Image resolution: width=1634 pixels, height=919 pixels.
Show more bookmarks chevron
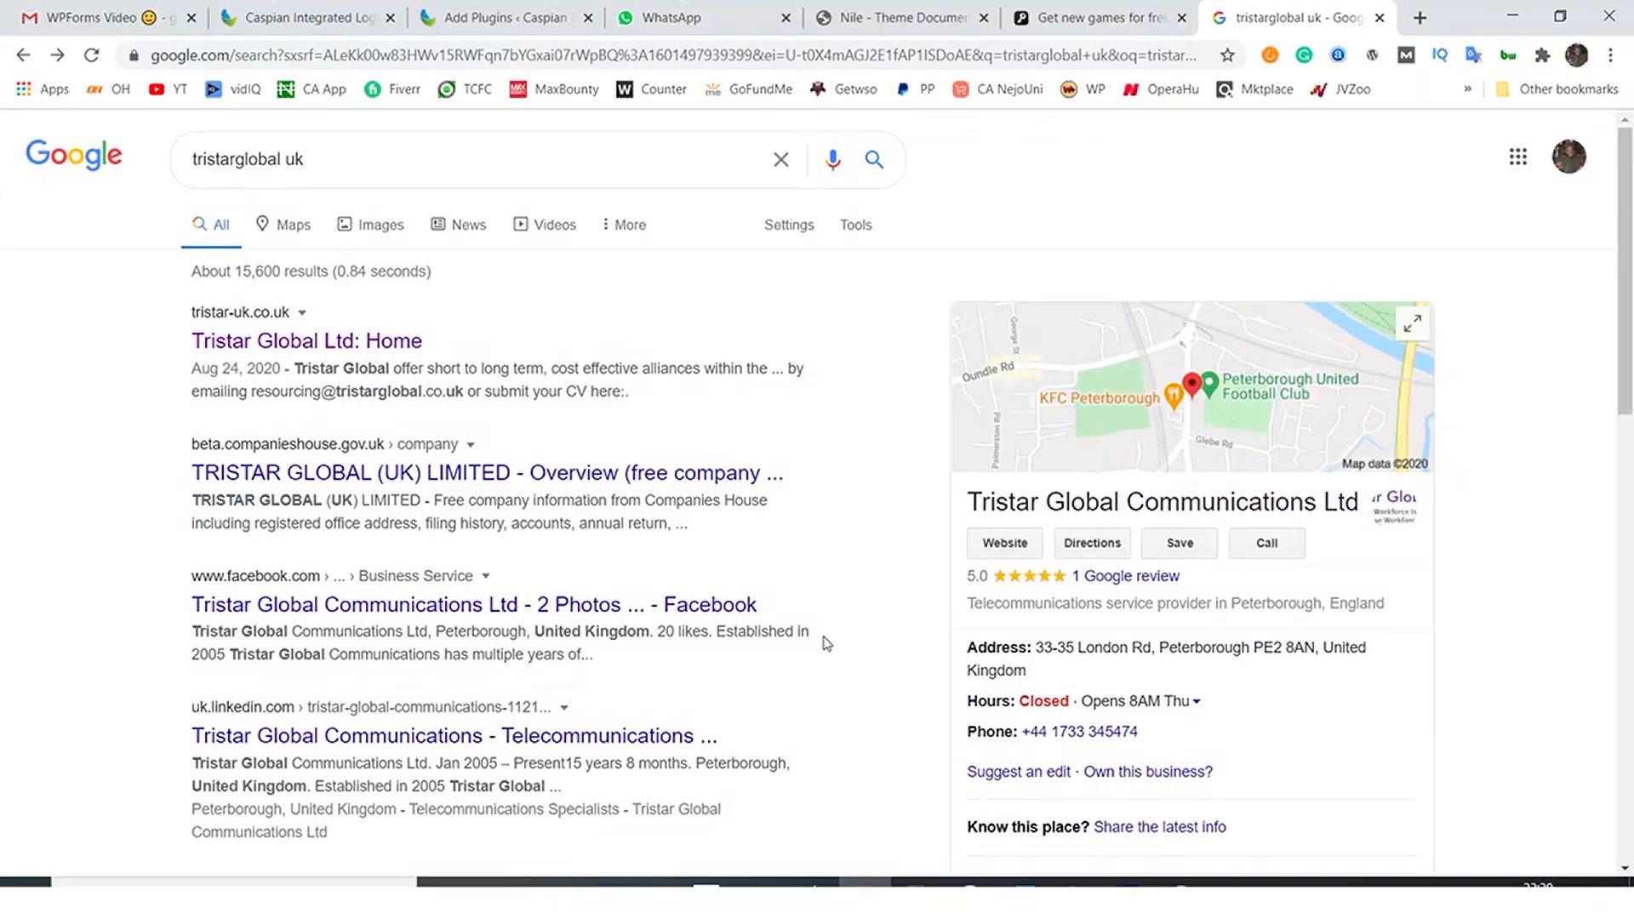pyautogui.click(x=1467, y=89)
